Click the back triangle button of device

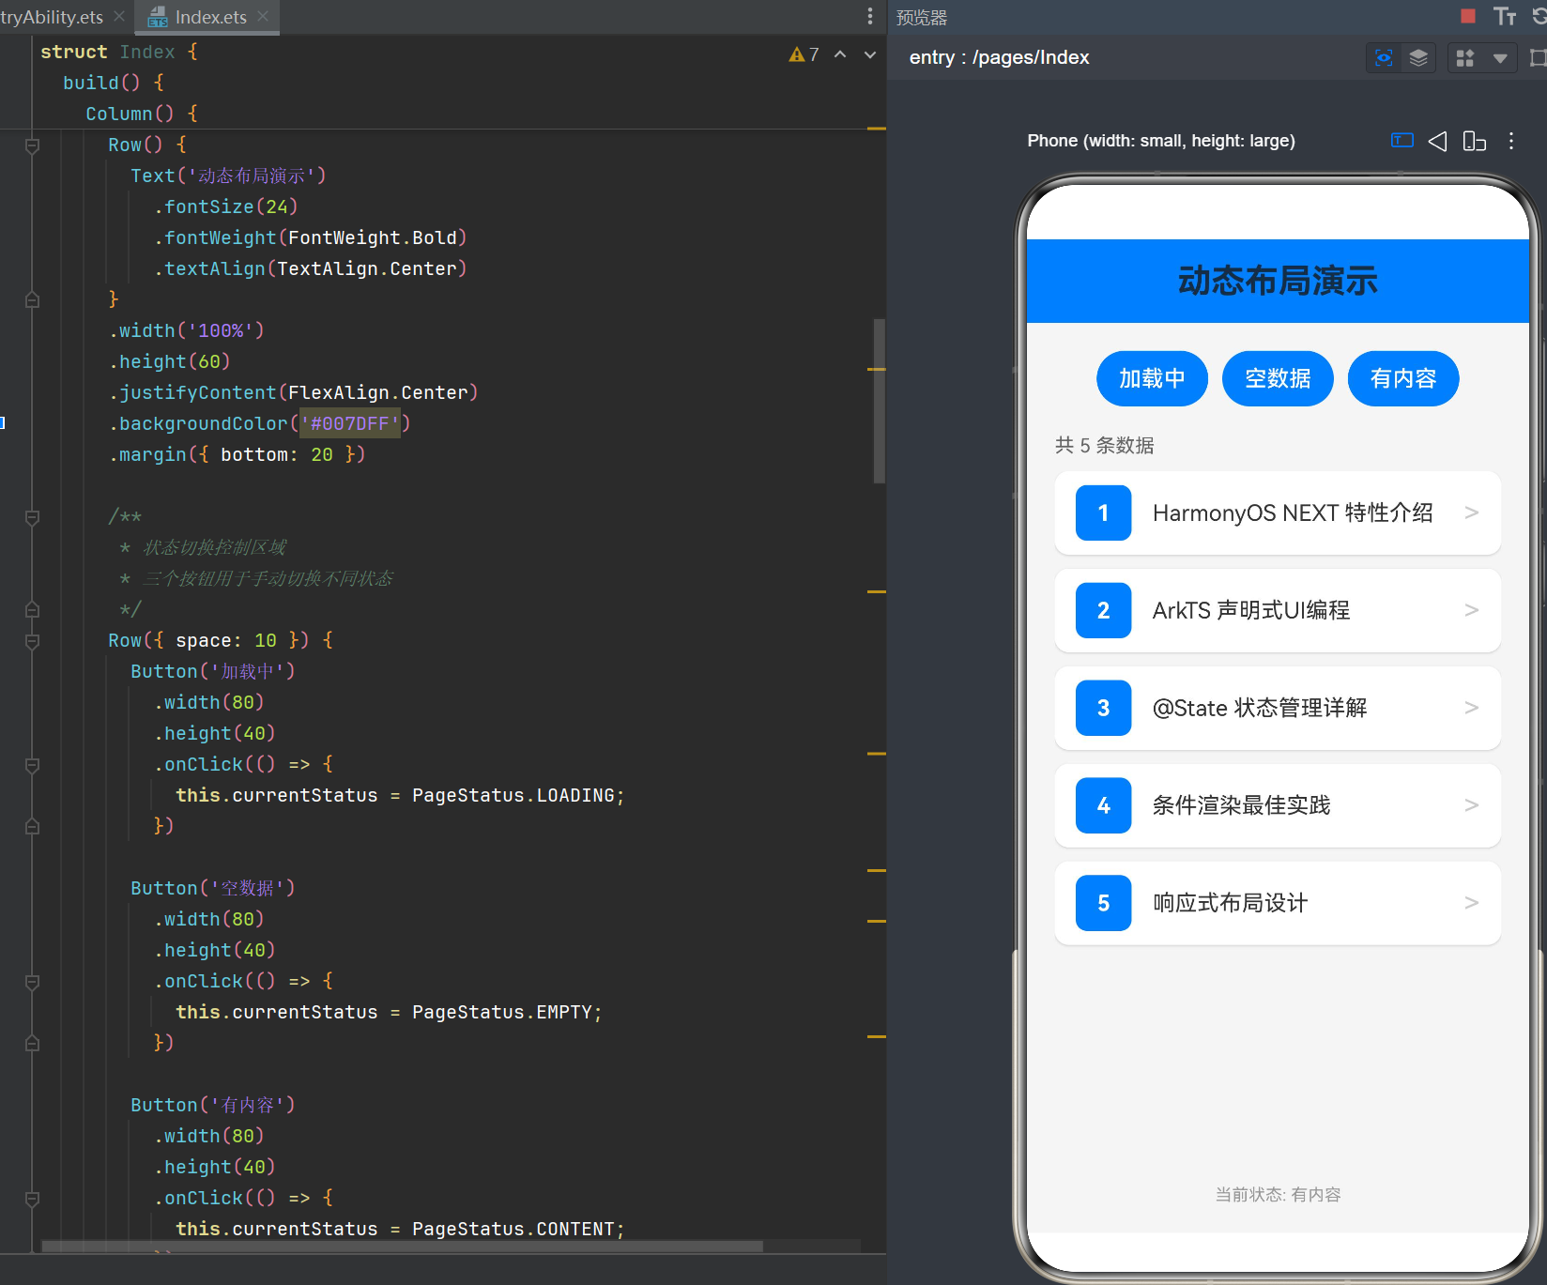(x=1437, y=141)
